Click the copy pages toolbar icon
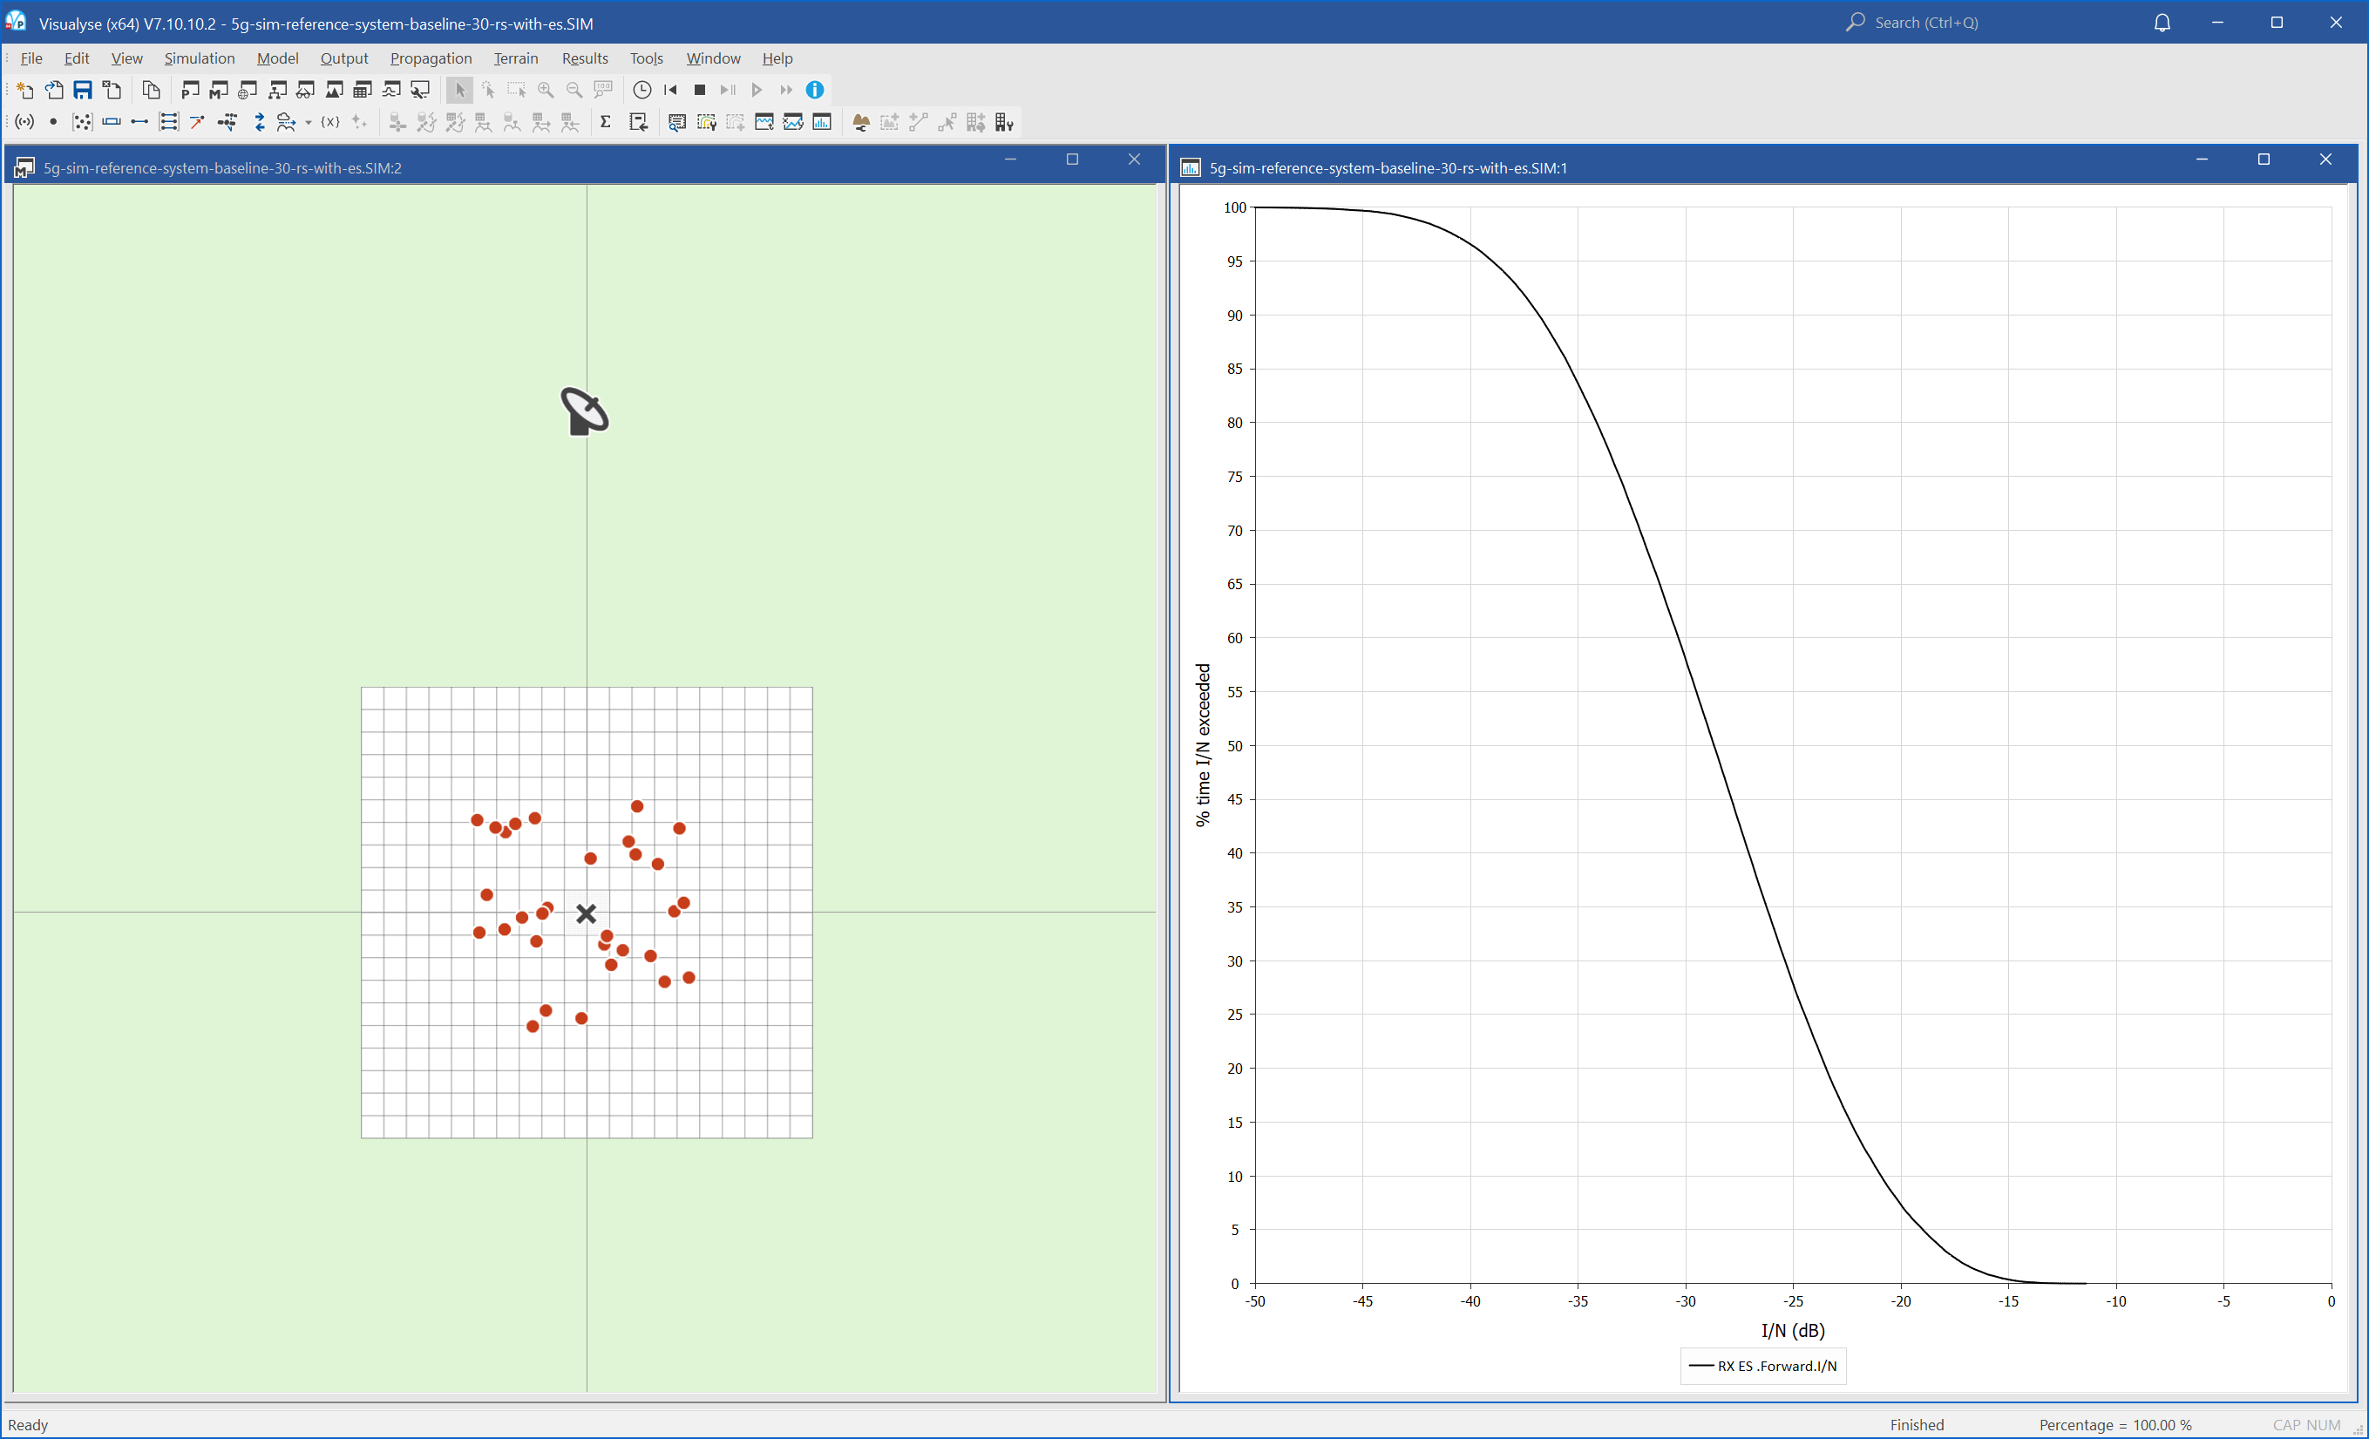 click(x=151, y=91)
